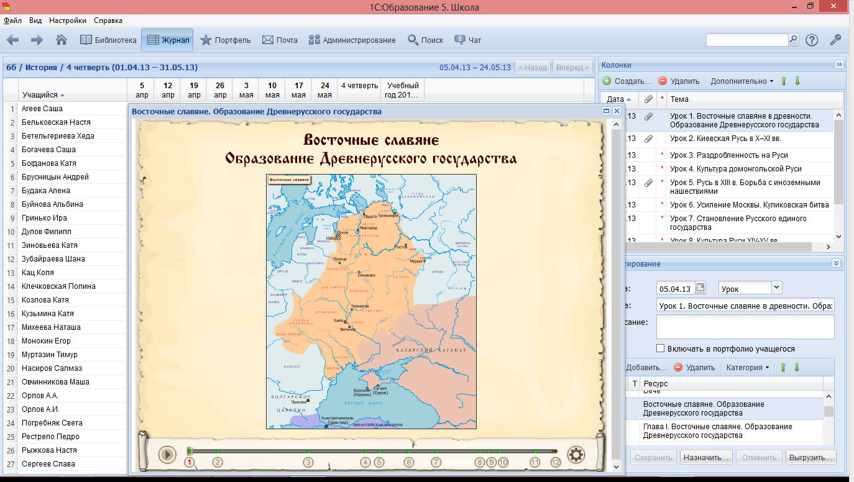This screenshot has height=482, width=854.
Task: Open the Категория dropdown
Action: pos(747,367)
